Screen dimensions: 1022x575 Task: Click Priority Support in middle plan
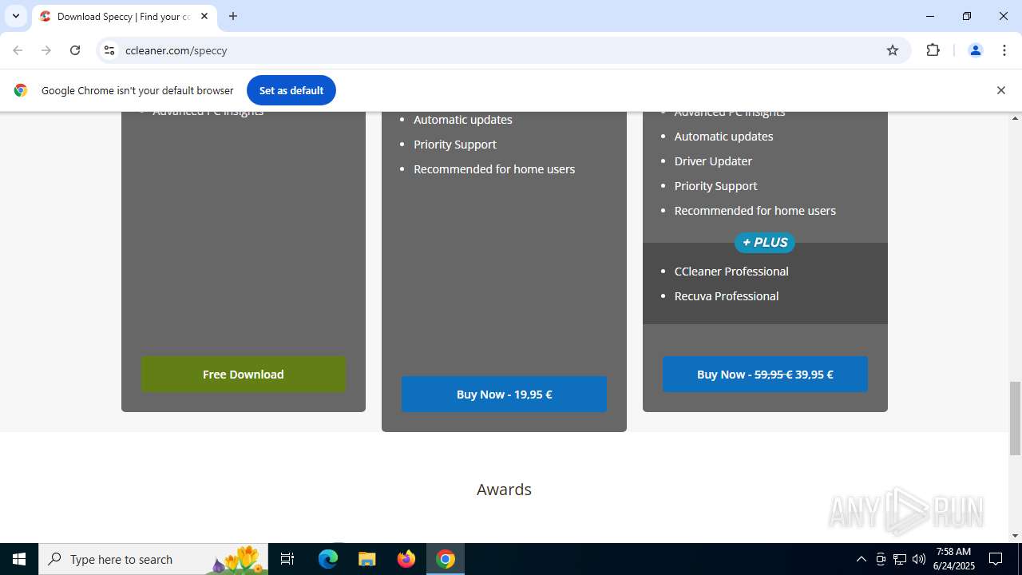tap(455, 145)
